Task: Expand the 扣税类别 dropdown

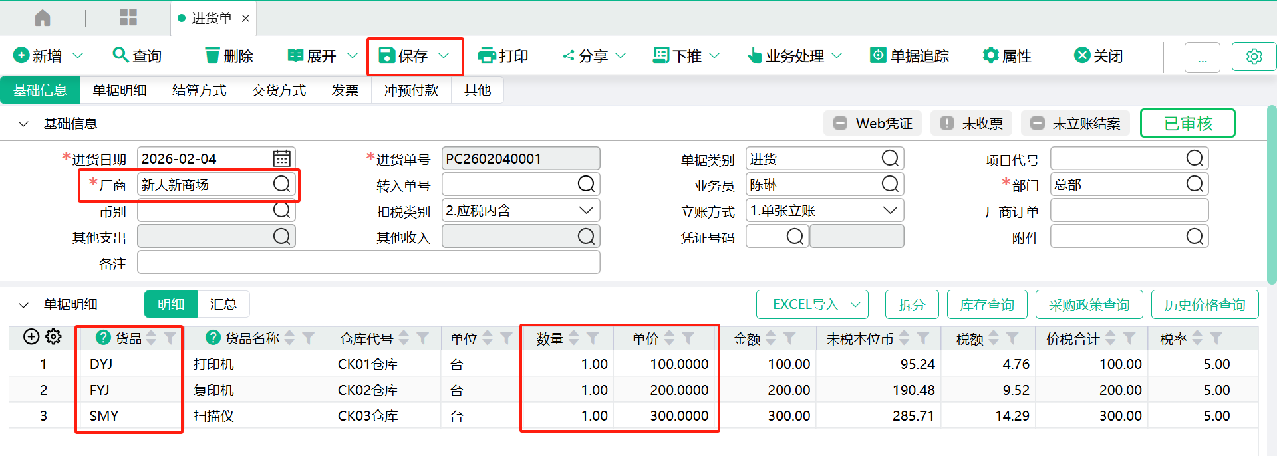Action: (586, 210)
